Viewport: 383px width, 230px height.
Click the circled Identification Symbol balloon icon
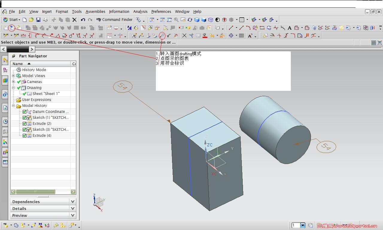coord(162,36)
